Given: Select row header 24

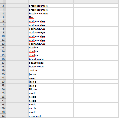Looking at the screenshot, I should pos(3,89).
